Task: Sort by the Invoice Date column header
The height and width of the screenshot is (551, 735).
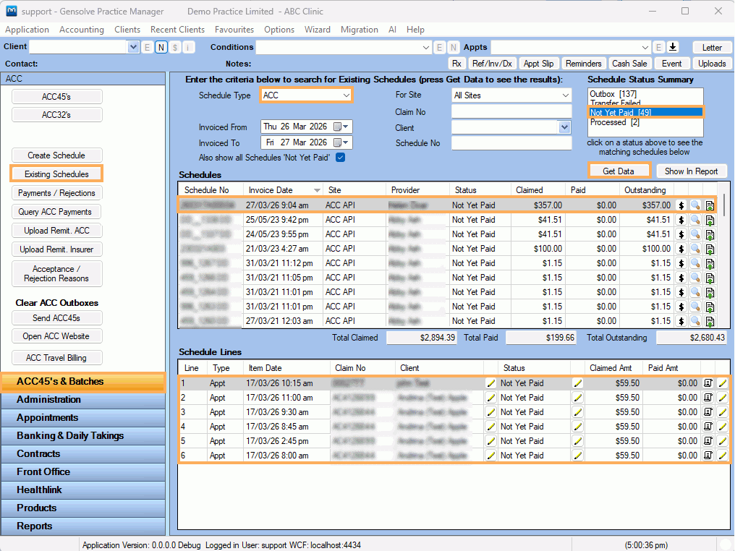Action: coord(284,189)
